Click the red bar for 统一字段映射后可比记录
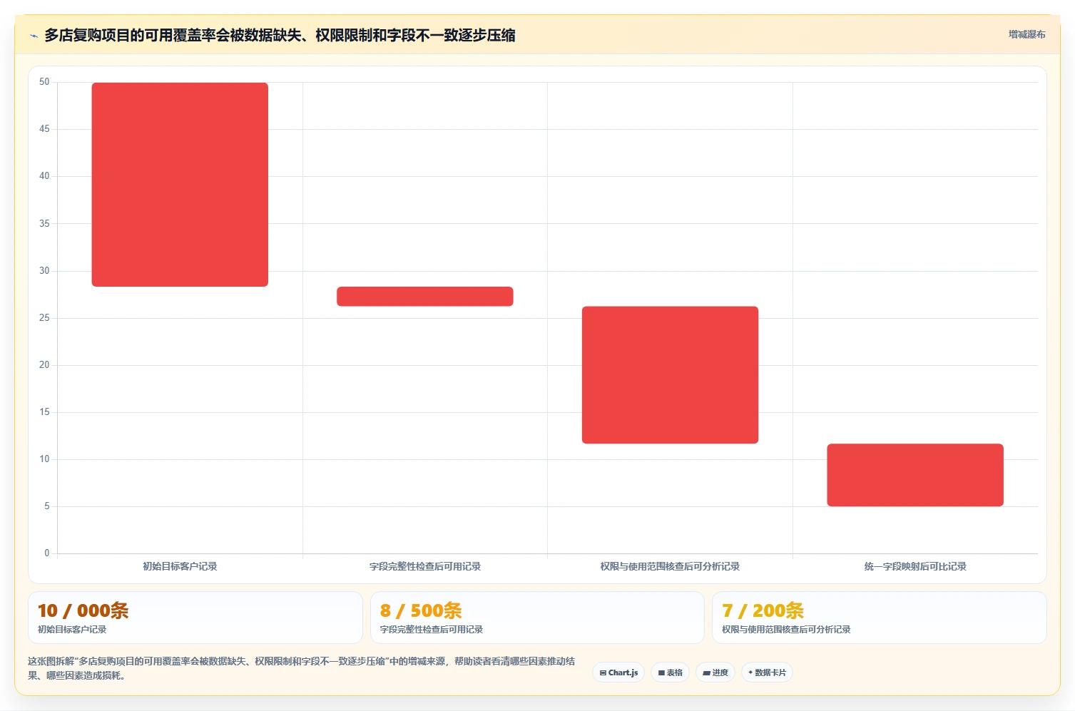 click(915, 475)
